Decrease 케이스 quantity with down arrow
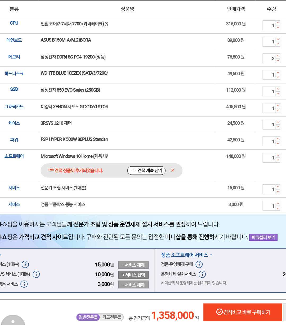Screen dimensions: 286x325 coord(278,127)
